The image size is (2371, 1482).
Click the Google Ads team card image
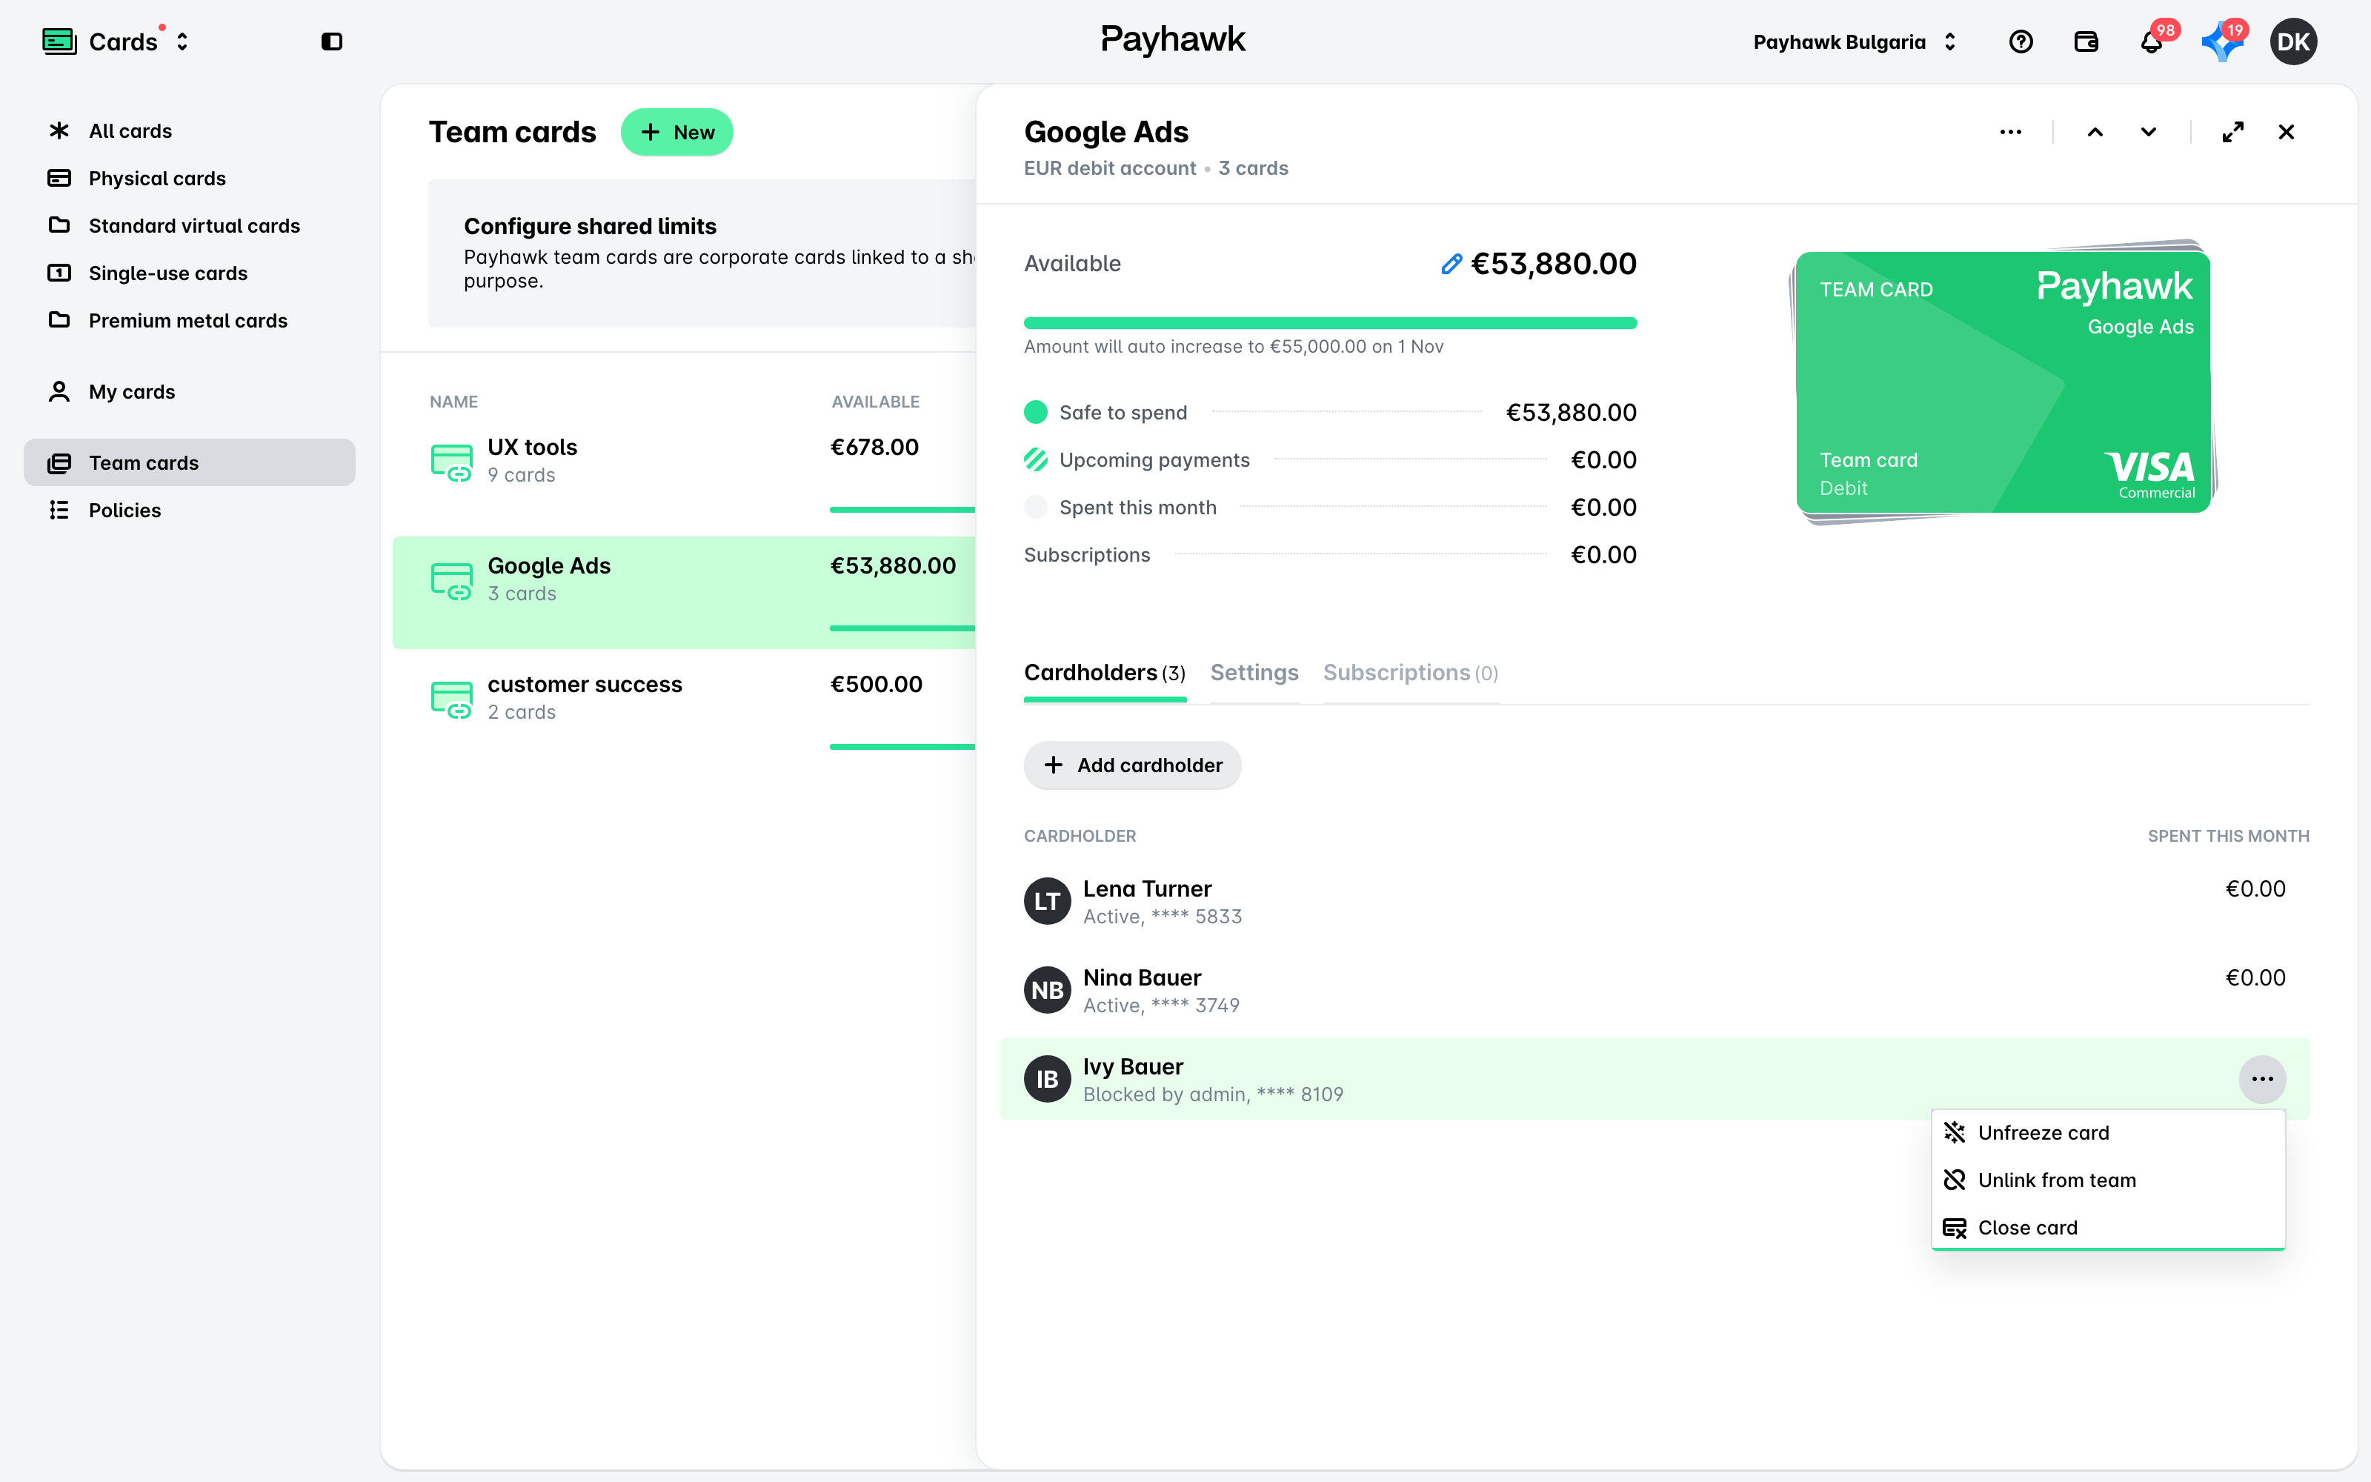click(x=2004, y=382)
